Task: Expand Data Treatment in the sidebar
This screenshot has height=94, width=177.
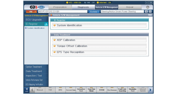Action: tap(36, 71)
